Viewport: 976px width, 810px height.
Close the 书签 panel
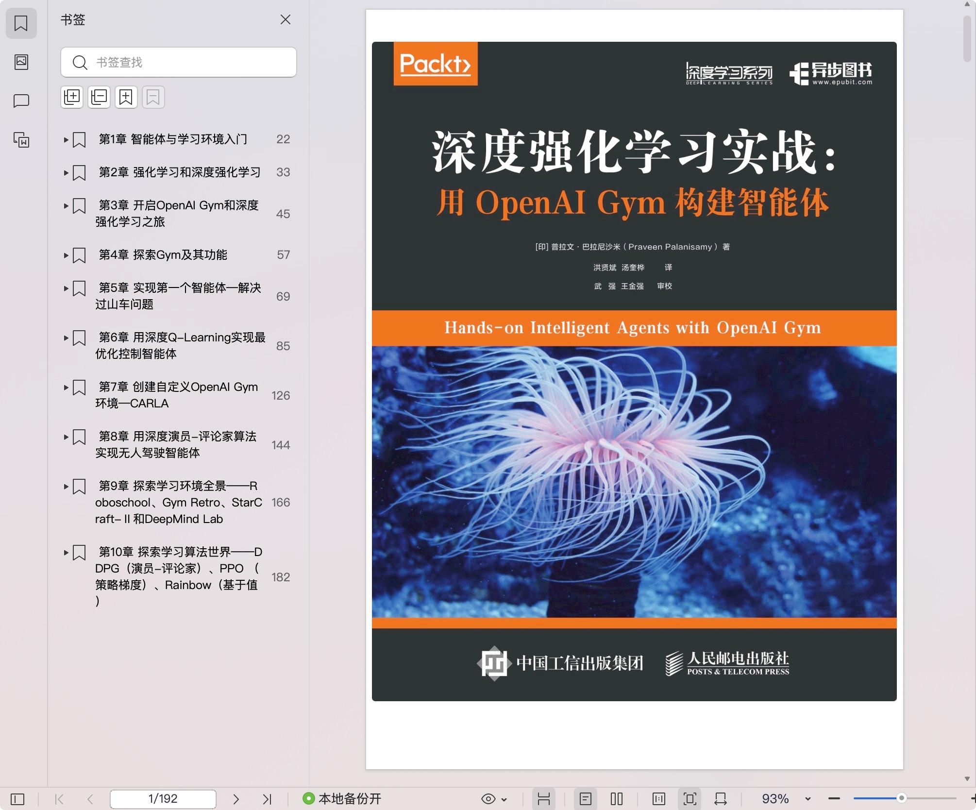286,19
